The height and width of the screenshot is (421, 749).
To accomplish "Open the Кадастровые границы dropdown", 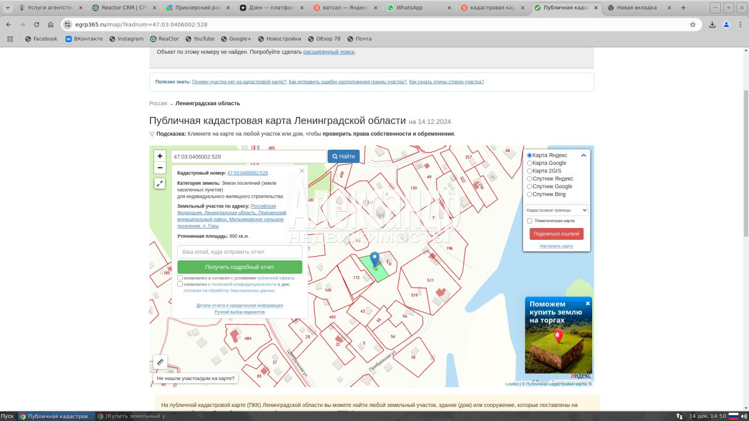I will (556, 210).
